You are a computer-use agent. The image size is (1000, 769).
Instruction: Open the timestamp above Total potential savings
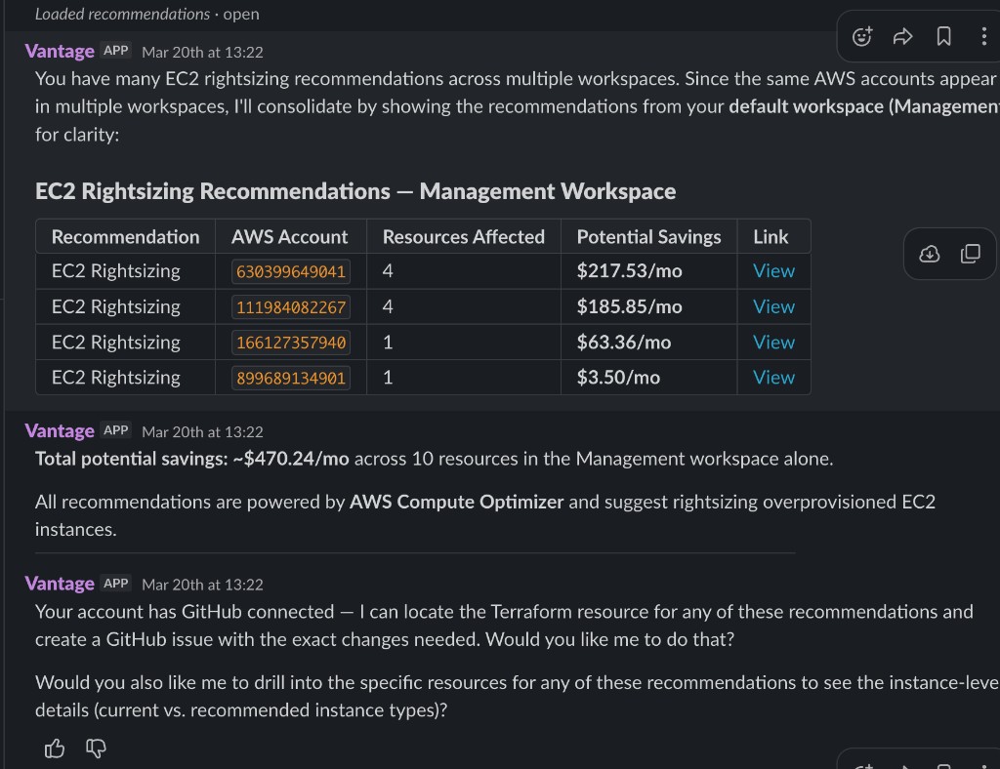tap(202, 432)
